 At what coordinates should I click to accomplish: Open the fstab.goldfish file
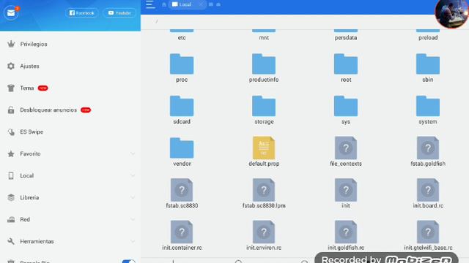[x=428, y=152]
